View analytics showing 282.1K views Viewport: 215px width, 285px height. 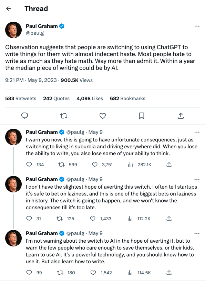[131, 165]
